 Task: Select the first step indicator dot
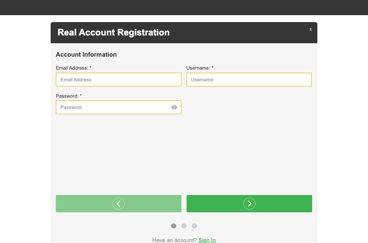point(174,226)
